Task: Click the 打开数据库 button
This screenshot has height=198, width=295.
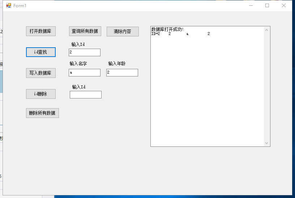Action: (40, 31)
